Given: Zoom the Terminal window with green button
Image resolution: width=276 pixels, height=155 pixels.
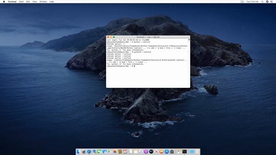Looking at the screenshot, I should tap(114, 37).
